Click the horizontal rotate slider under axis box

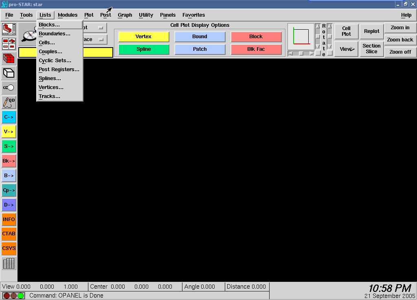coord(301,53)
